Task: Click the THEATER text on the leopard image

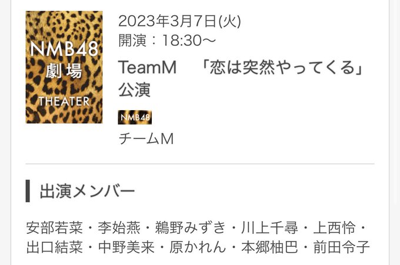Action: click(x=64, y=101)
